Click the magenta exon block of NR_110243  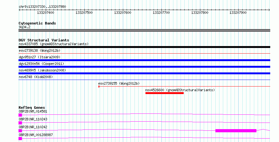20,123
